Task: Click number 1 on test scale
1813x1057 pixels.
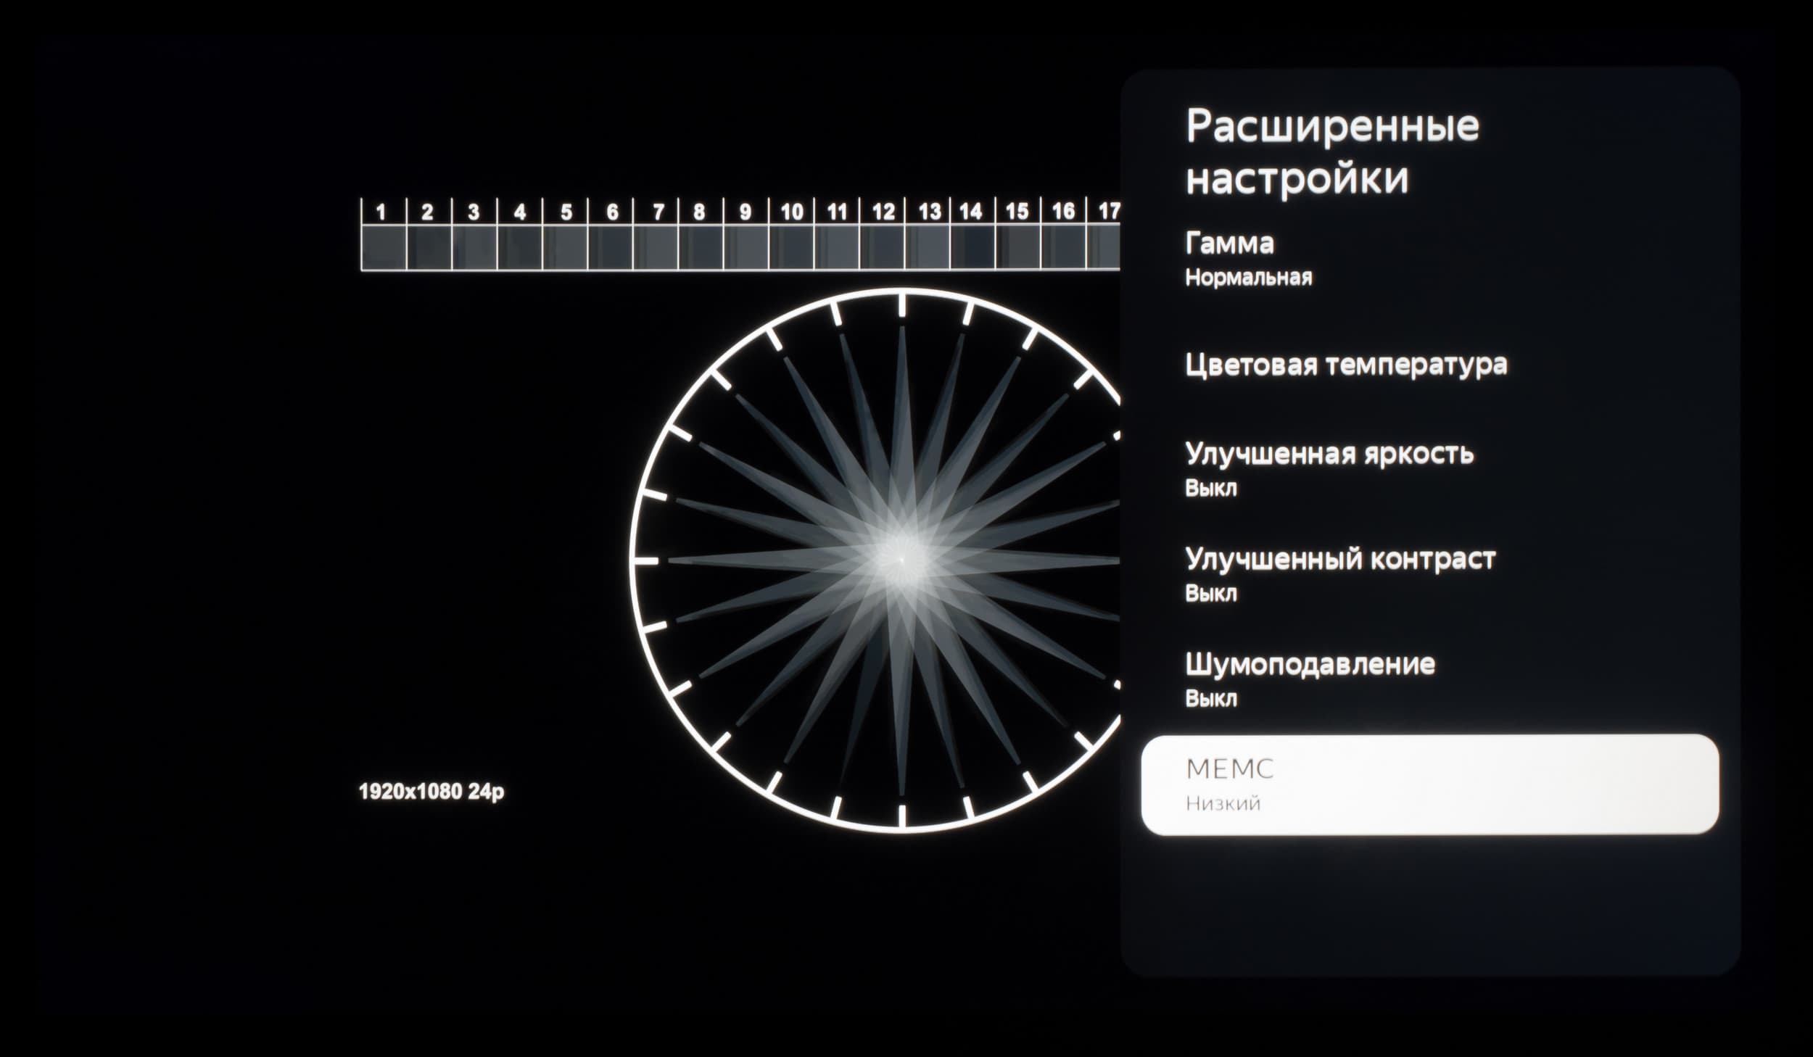Action: click(381, 212)
